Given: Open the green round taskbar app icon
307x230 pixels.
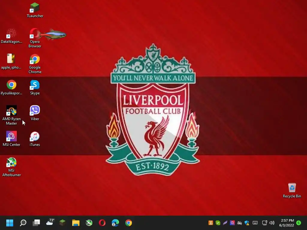Looking at the screenshot, I should tap(89, 223).
